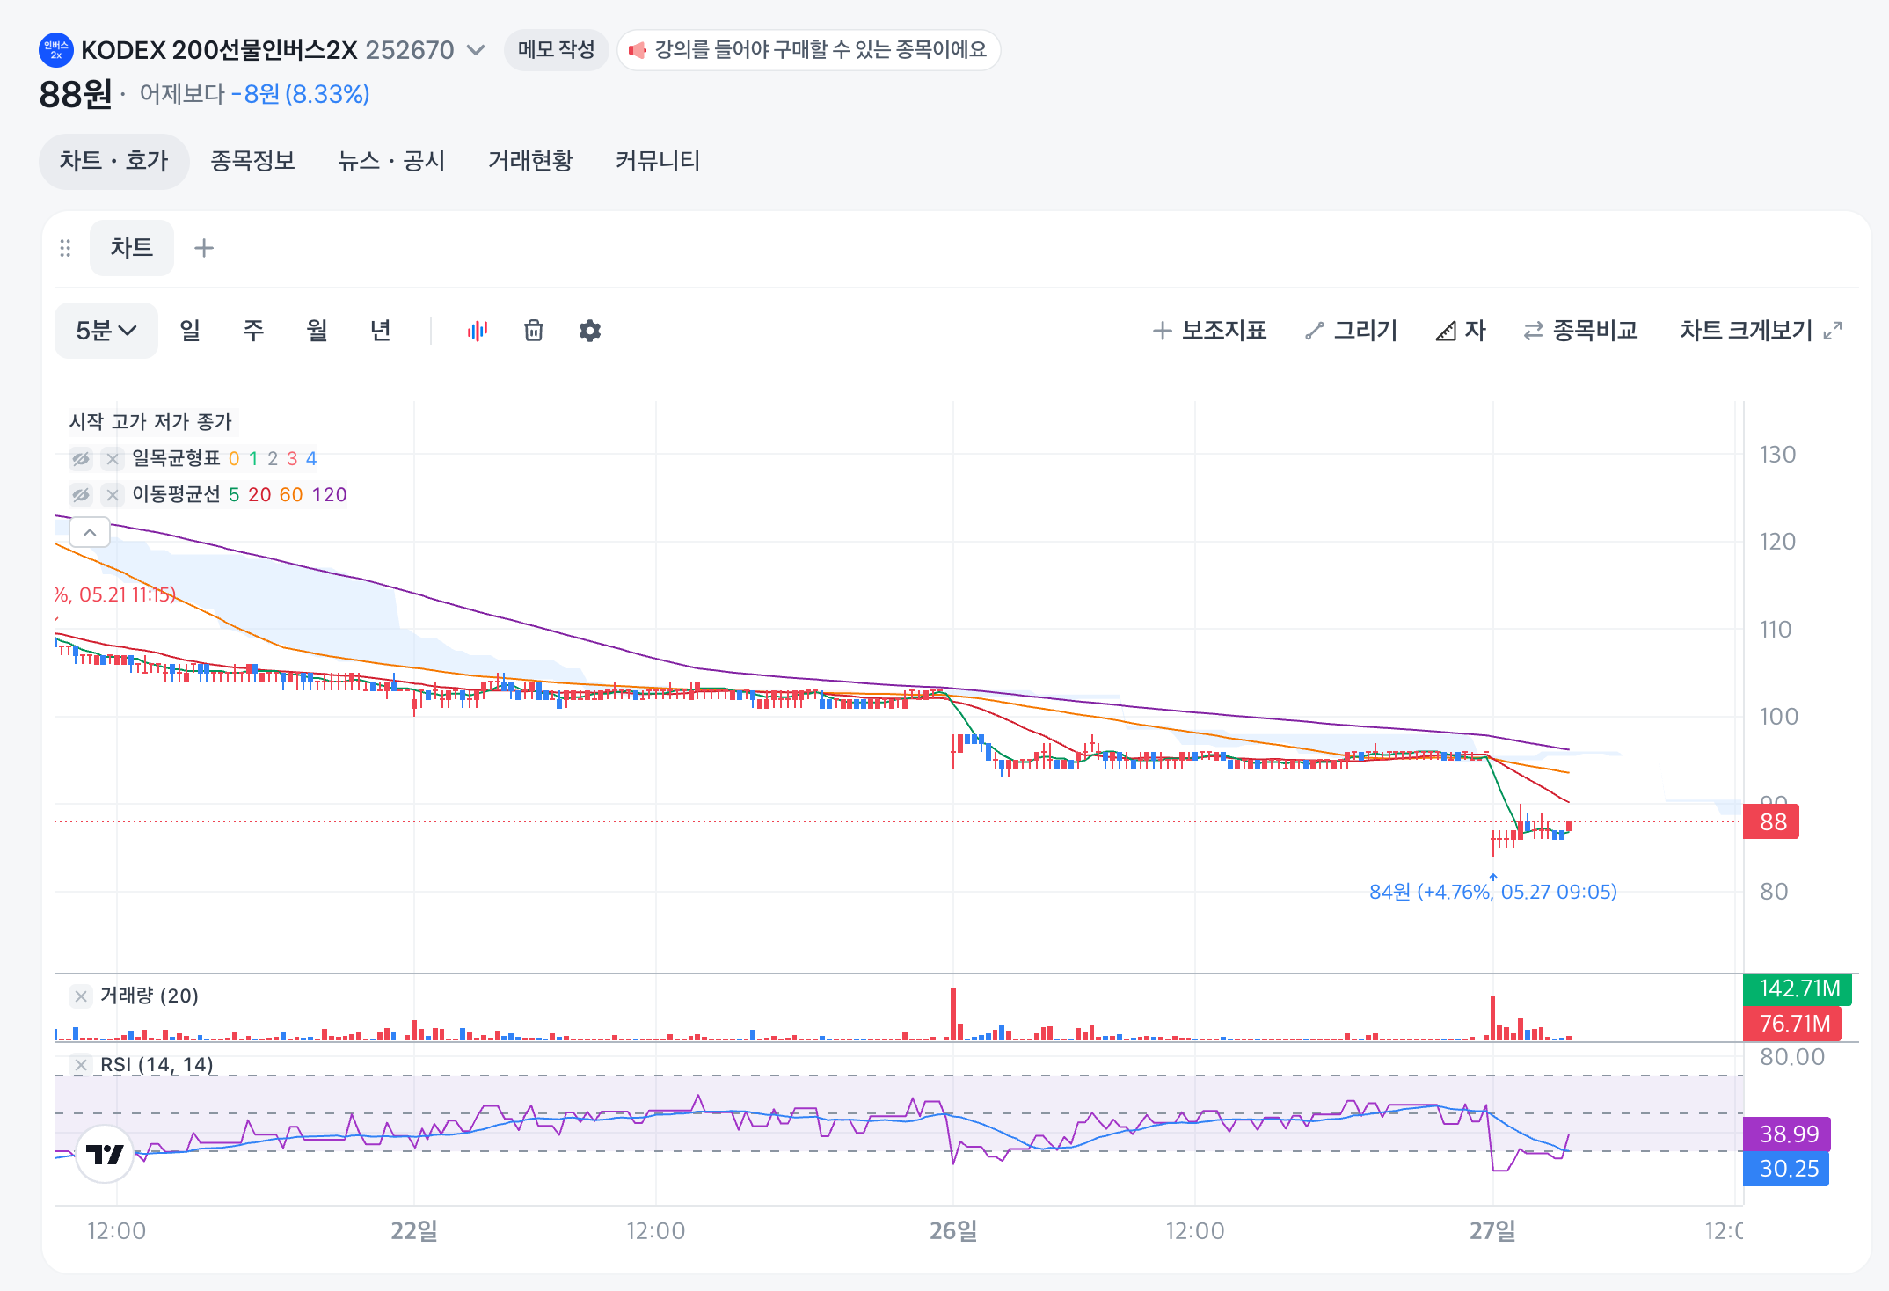Click the megaphone notice about required lecture
The height and width of the screenshot is (1291, 1889).
point(808,49)
